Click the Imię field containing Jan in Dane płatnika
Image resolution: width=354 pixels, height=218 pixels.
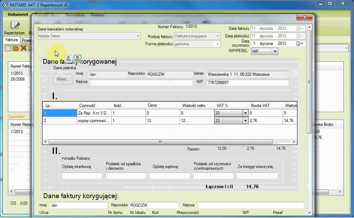coord(108,74)
